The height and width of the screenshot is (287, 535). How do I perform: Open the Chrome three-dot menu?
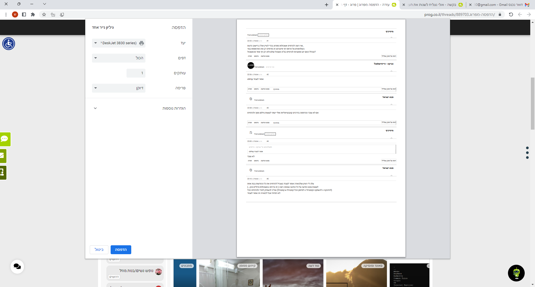[6, 14]
